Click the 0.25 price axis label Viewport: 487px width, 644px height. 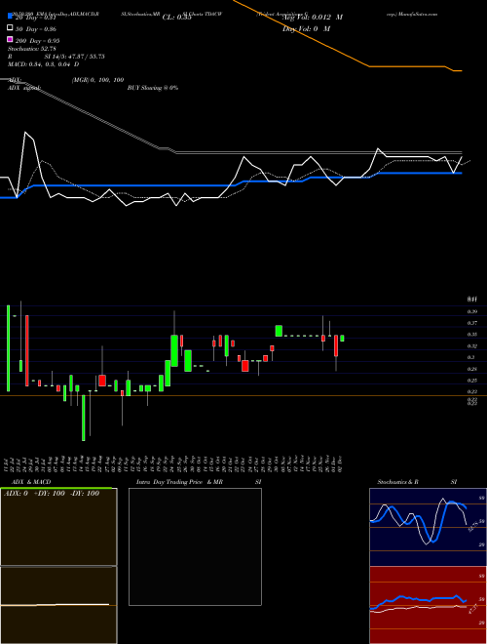click(472, 381)
